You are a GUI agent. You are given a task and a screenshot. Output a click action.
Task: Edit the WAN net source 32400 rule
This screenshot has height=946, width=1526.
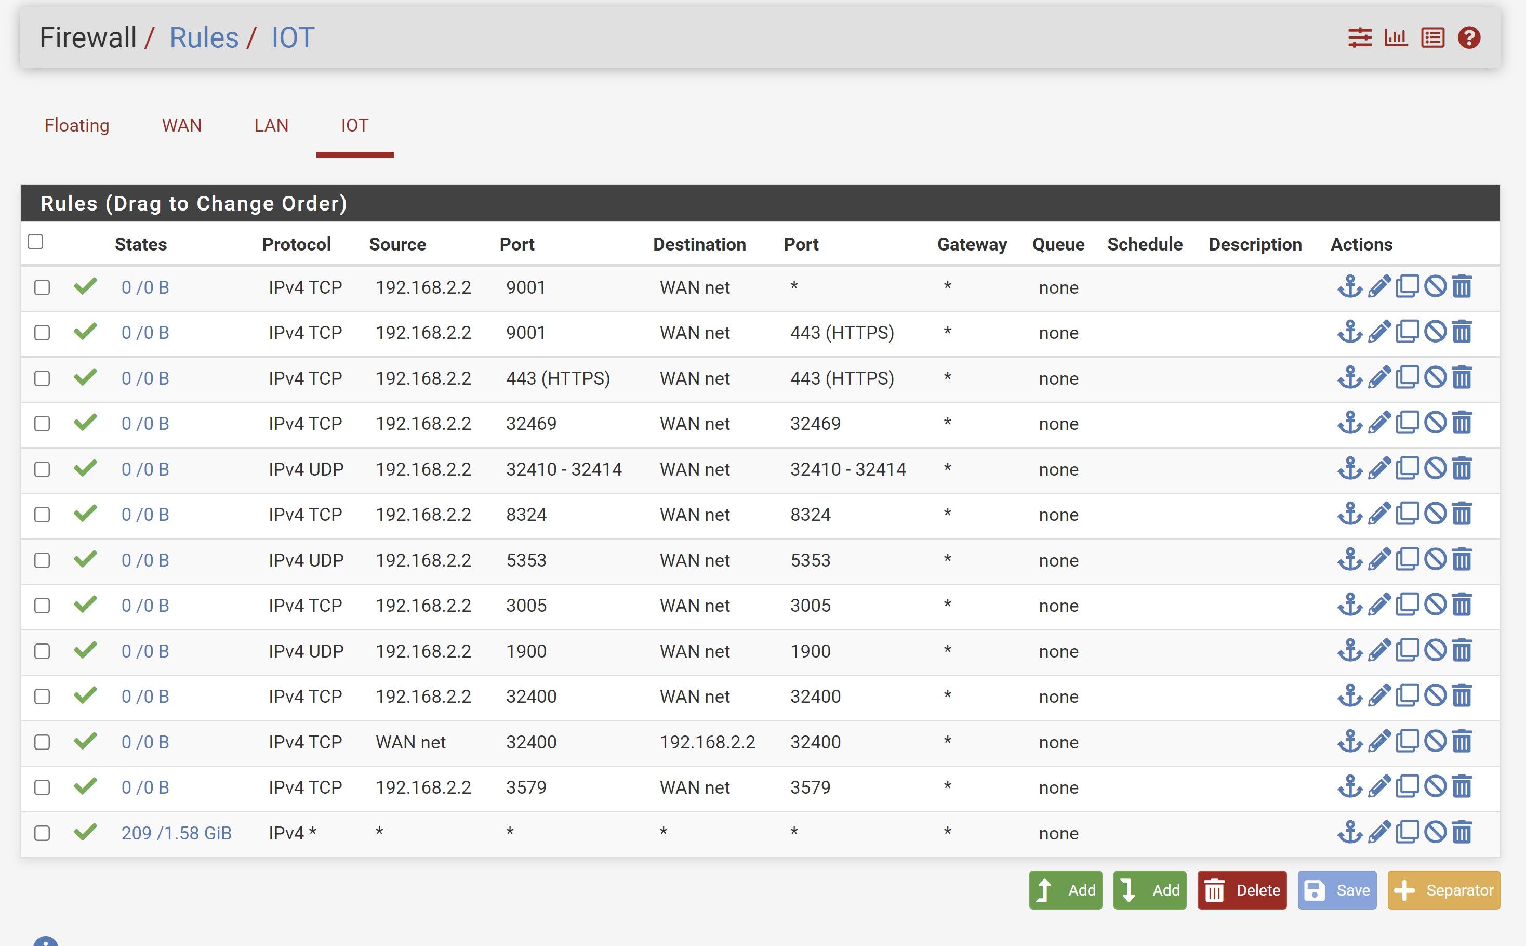coord(1379,741)
